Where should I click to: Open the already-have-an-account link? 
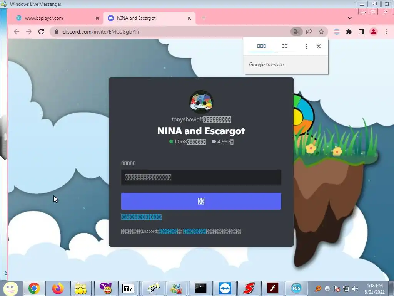[x=142, y=217]
